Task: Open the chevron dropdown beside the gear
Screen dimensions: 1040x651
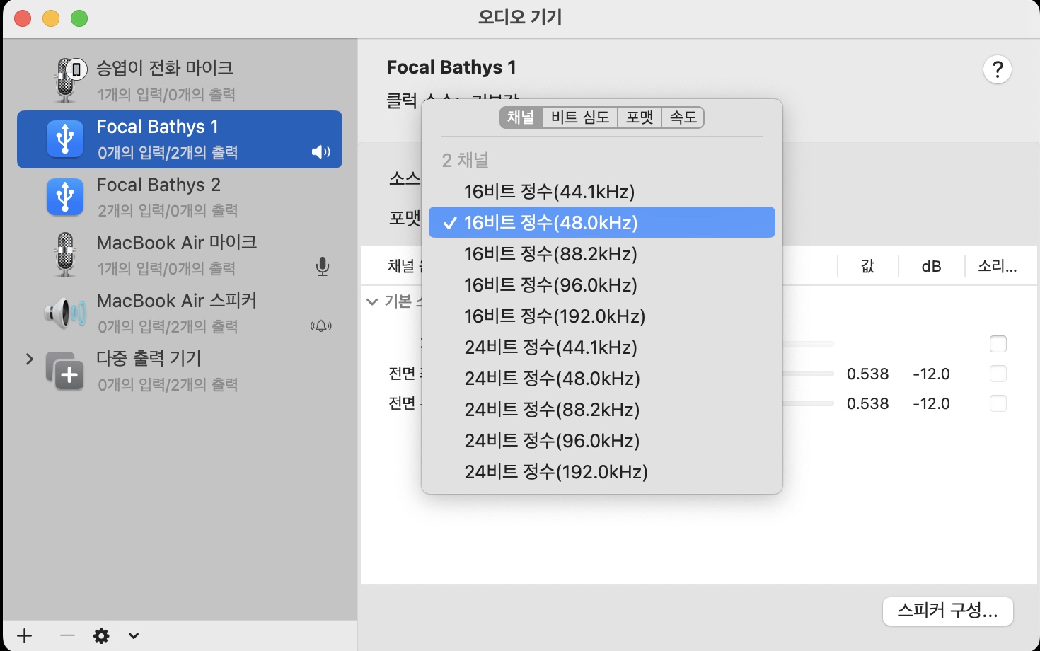Action: click(x=134, y=635)
